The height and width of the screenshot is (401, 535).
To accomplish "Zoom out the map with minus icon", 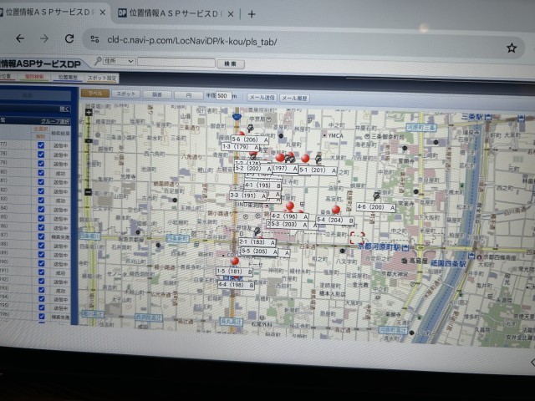I will click(89, 192).
